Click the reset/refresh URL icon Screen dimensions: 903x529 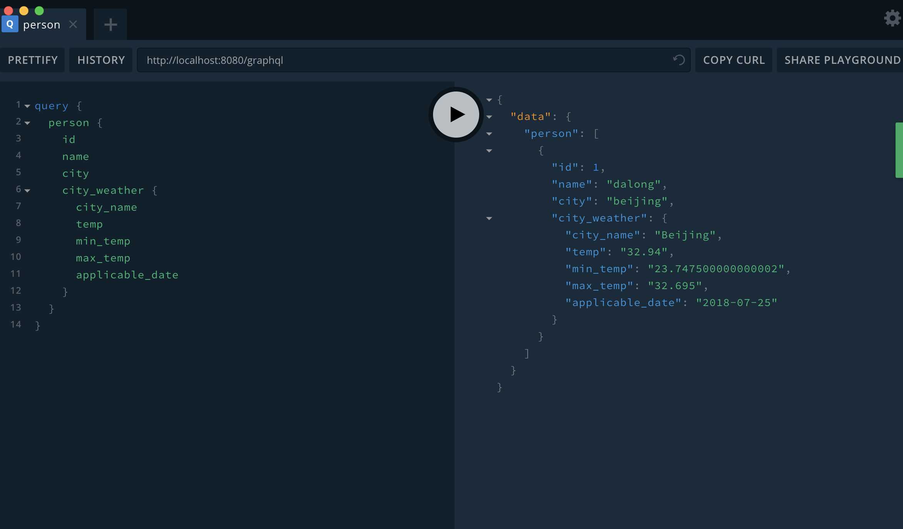click(679, 60)
